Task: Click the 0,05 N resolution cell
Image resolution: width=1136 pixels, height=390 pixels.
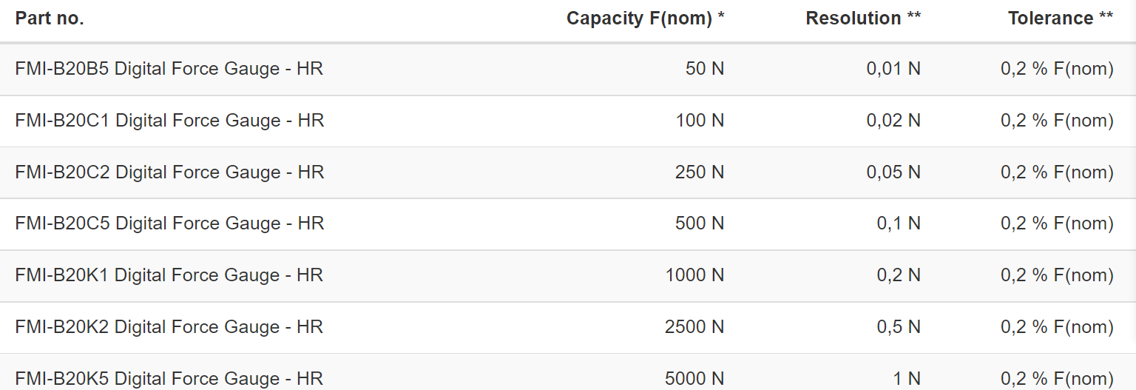Action: (893, 172)
